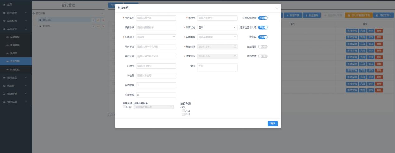Open the 所属部门 dropdown
This screenshot has height=153, width=395.
(x=156, y=37)
